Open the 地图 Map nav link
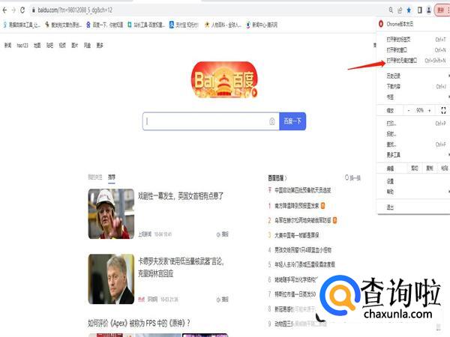Viewport: 450px width, 337px height. pyautogui.click(x=37, y=45)
